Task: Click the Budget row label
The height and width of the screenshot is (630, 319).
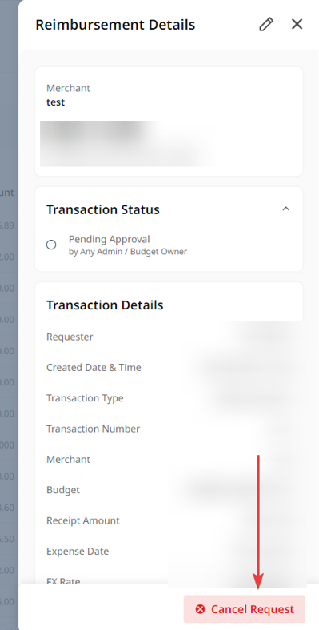Action: (63, 490)
